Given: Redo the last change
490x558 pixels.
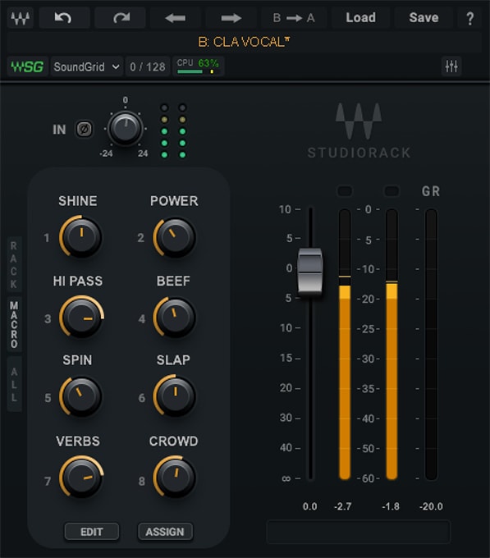Looking at the screenshot, I should [121, 18].
